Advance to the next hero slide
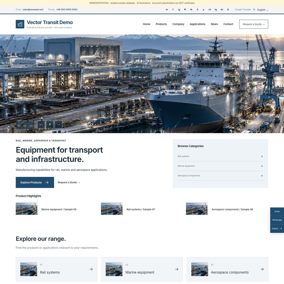Screen dimensions: 284x284 pyautogui.click(x=59, y=124)
